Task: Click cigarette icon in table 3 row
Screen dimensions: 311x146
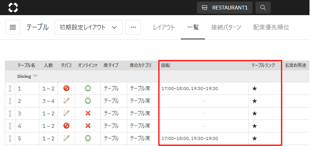Action: pyautogui.click(x=66, y=113)
